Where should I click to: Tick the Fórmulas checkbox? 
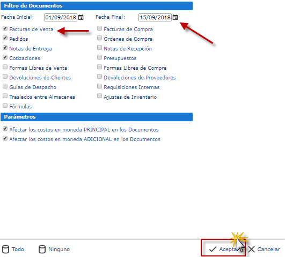coord(5,106)
